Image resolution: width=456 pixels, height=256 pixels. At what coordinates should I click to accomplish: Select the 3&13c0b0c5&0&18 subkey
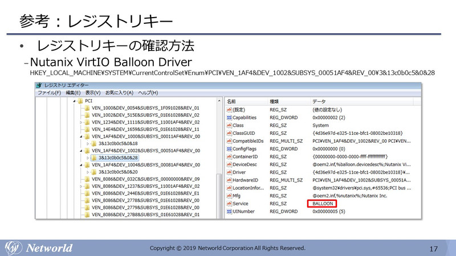pyautogui.click(x=118, y=144)
